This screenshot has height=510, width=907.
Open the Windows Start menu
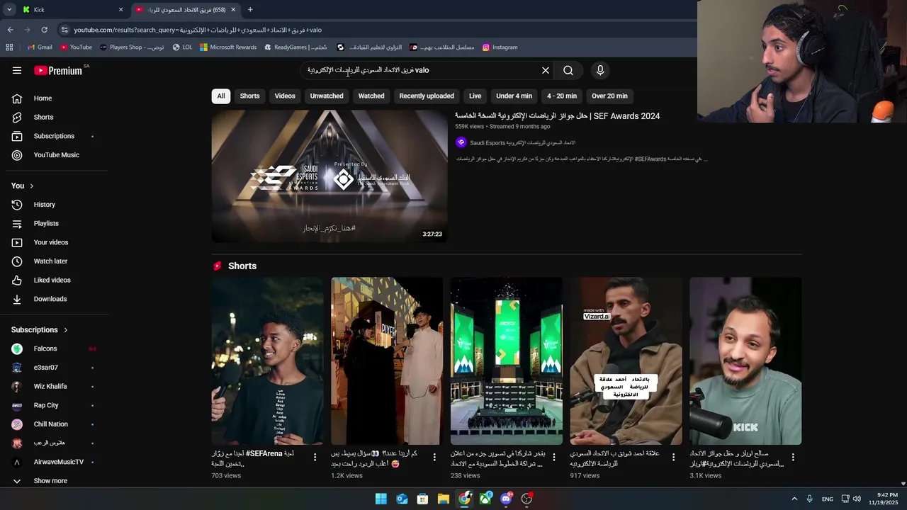click(x=381, y=499)
